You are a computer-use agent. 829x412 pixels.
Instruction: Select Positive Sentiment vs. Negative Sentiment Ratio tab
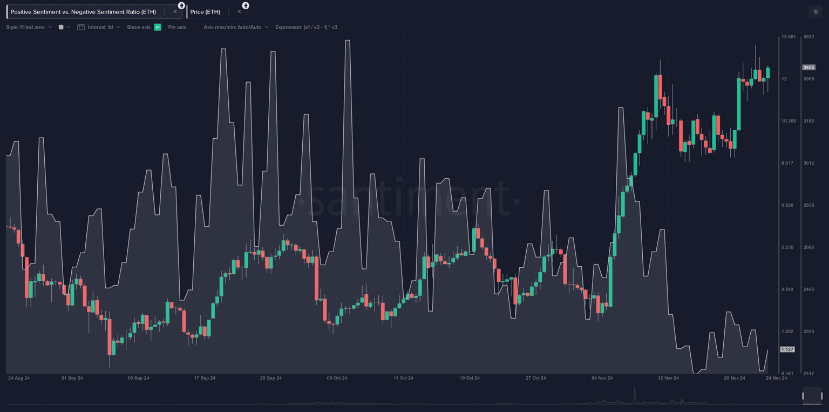[x=83, y=12]
